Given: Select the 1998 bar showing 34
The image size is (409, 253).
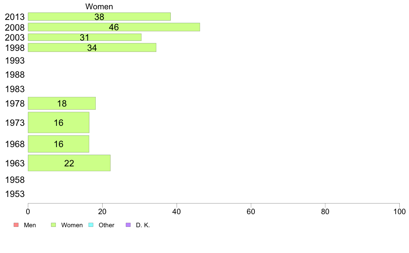Looking at the screenshot, I should click(92, 48).
